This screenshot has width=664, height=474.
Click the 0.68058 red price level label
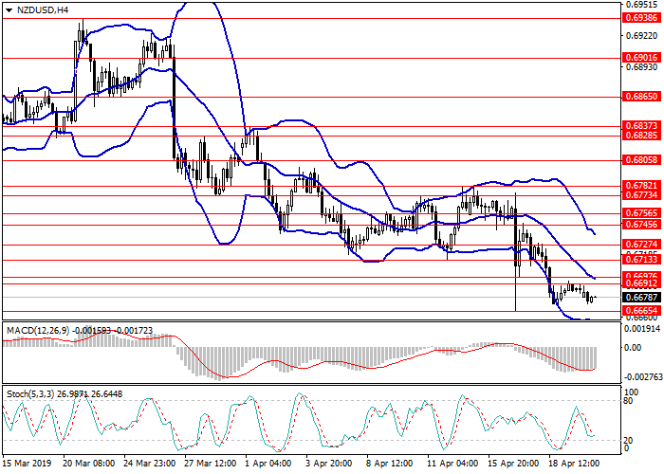[x=639, y=161]
